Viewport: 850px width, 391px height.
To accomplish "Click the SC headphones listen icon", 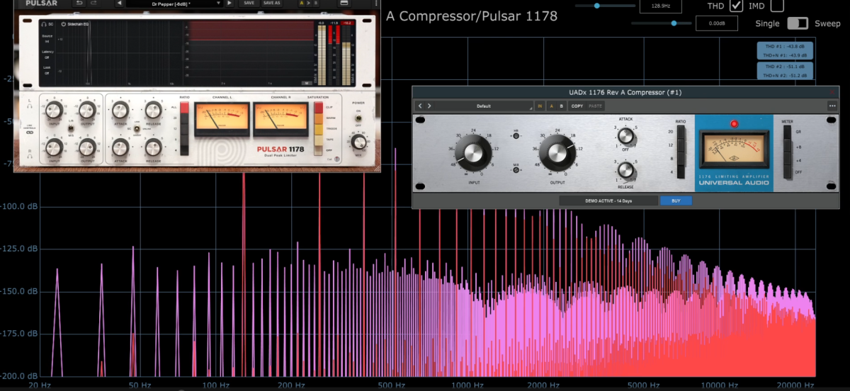I will (45, 24).
